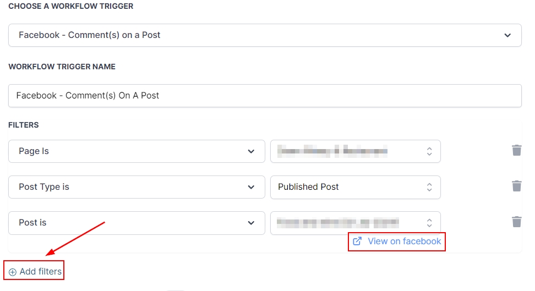Click the external link icon beside View on facebook
This screenshot has width=535, height=291.
click(x=357, y=241)
